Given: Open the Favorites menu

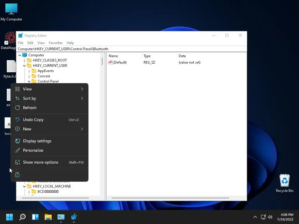Looking at the screenshot, I should [x=55, y=43].
